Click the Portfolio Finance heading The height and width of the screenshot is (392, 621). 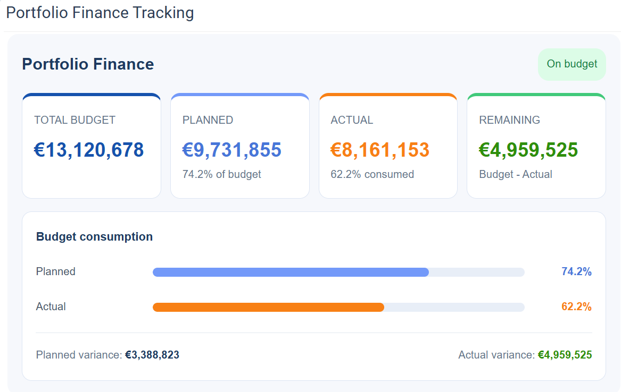tap(88, 64)
